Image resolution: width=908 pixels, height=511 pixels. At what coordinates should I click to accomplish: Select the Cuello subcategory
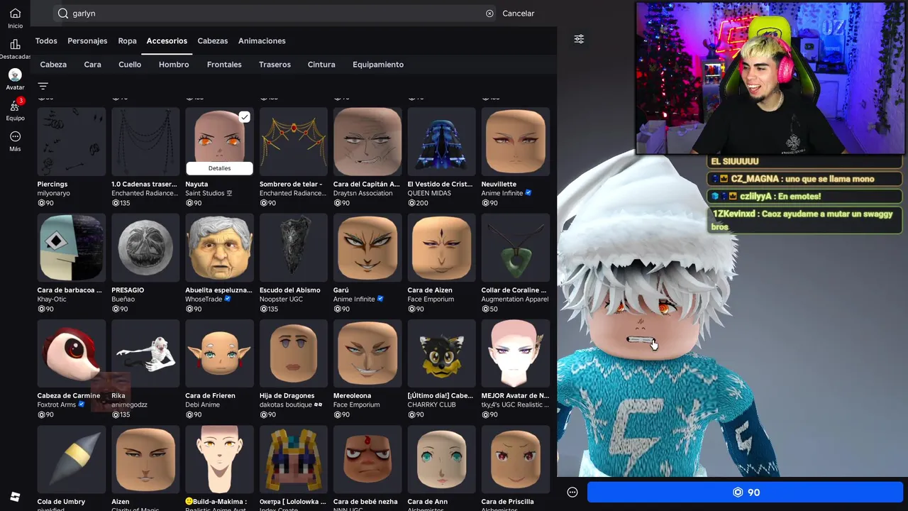click(x=130, y=65)
